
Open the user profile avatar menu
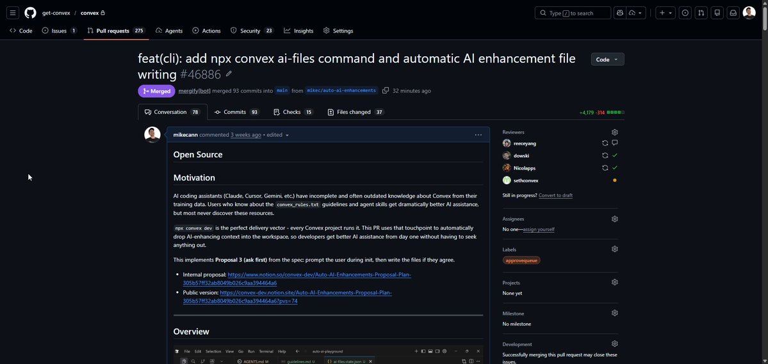[749, 13]
